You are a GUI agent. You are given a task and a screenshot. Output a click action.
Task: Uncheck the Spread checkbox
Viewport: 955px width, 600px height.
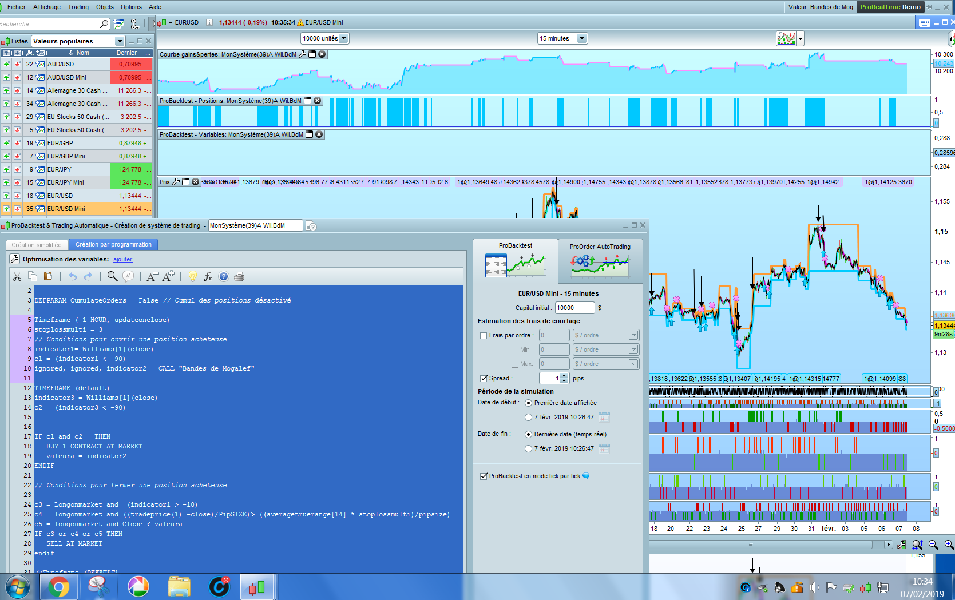point(484,379)
